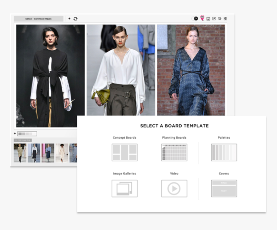Click the refresh arrows icon in the toolbar
This screenshot has width=277, height=230.
(75, 19)
